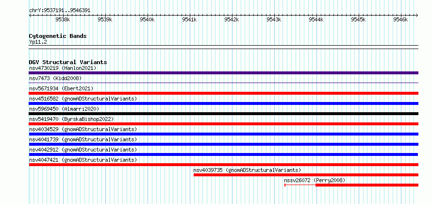
Task: Open nsv4516582 gnomAD variant label
Action: click(83, 99)
